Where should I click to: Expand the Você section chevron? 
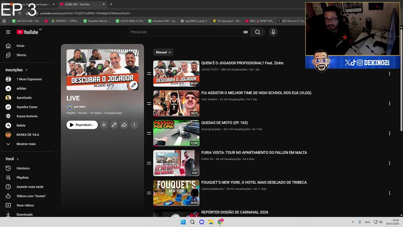18,159
